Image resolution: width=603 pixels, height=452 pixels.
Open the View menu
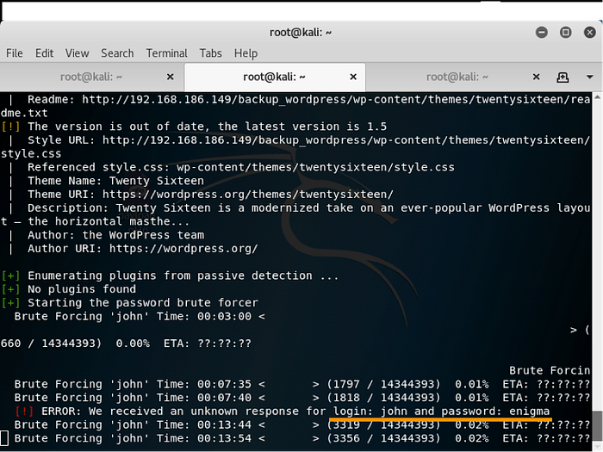[77, 53]
